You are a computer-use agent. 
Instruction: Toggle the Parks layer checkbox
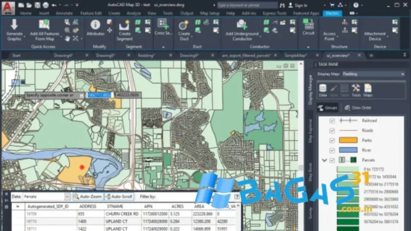[x=332, y=140]
